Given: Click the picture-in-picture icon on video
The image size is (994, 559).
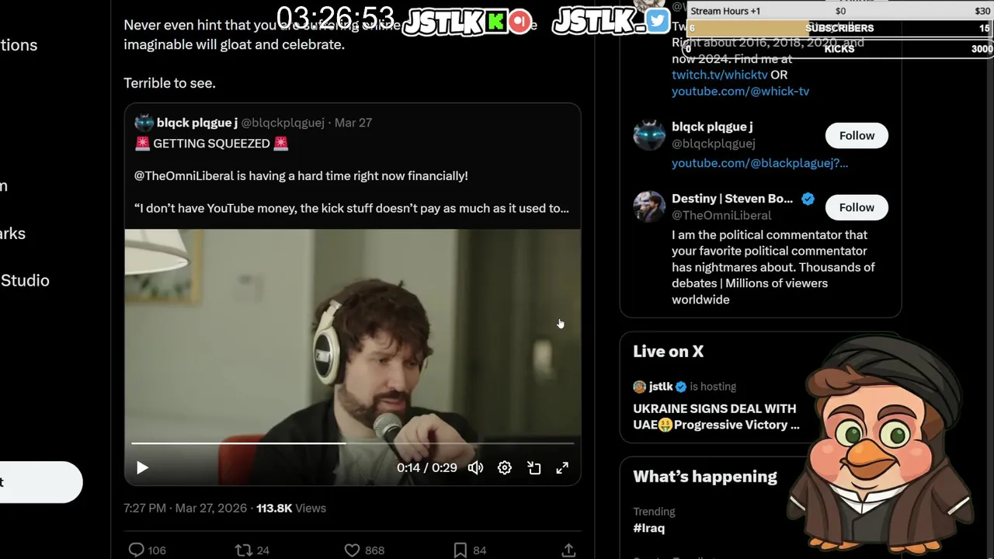Looking at the screenshot, I should coord(533,467).
